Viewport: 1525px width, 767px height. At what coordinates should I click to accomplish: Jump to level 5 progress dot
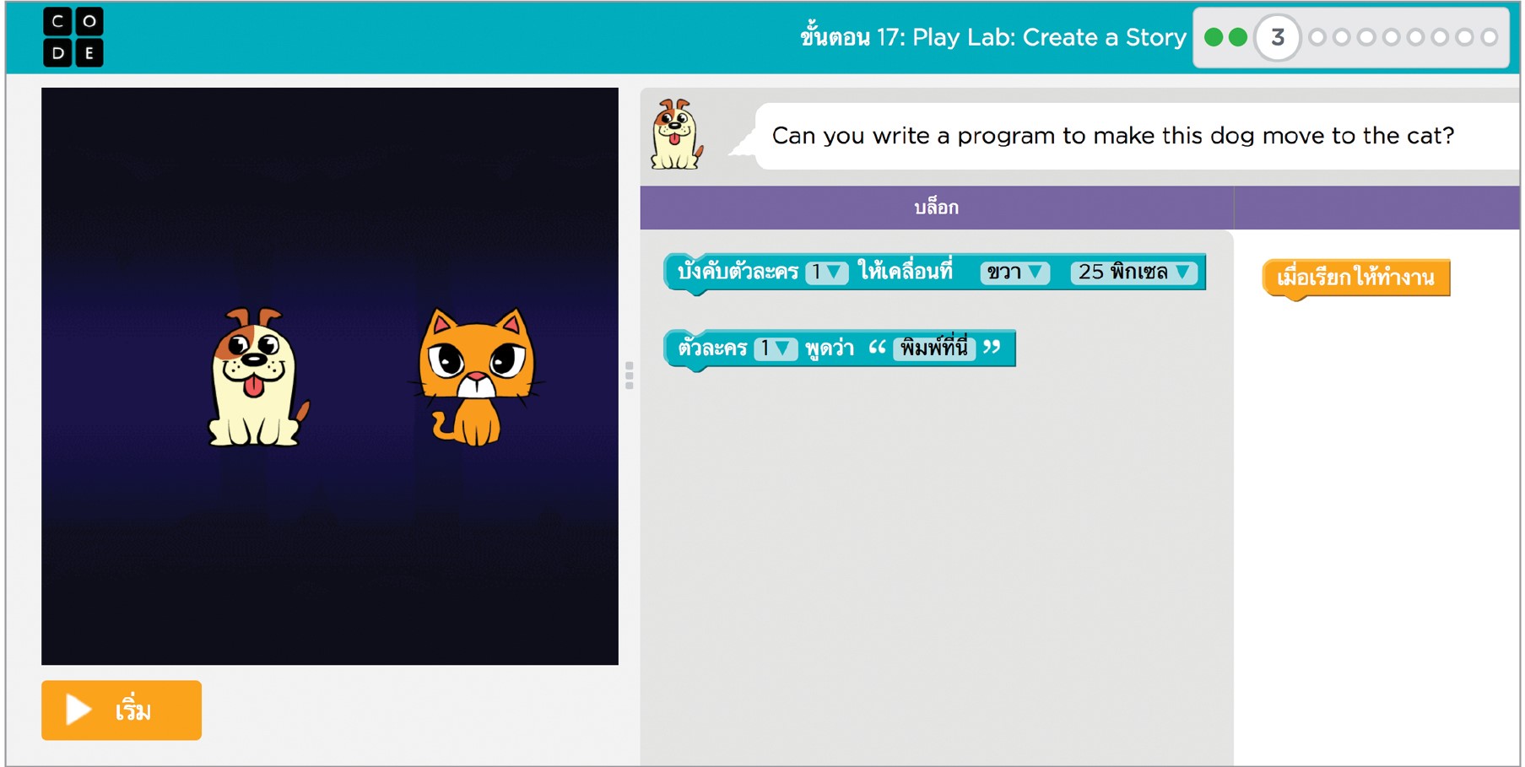click(x=1342, y=37)
